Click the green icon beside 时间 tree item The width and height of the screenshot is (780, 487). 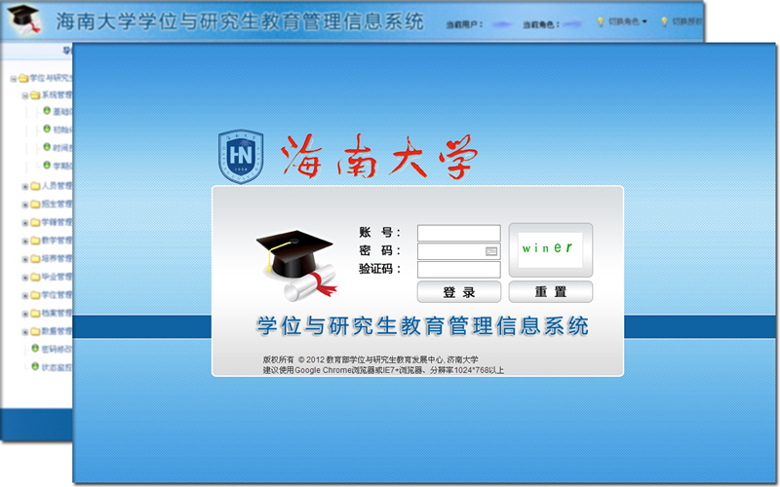[x=47, y=147]
